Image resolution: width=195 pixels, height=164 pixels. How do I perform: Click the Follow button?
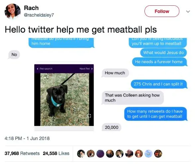click(162, 11)
